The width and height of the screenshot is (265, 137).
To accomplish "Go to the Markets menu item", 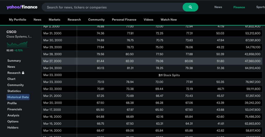I will (x=54, y=20).
